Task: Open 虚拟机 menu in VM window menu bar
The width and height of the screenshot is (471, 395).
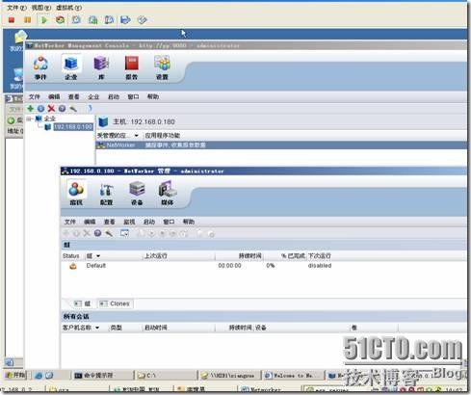Action: click(x=68, y=8)
